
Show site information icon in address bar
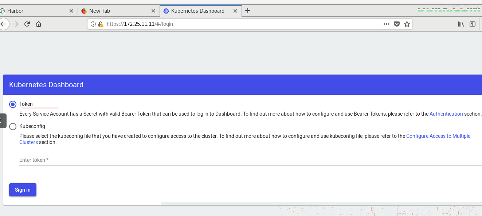click(x=93, y=24)
